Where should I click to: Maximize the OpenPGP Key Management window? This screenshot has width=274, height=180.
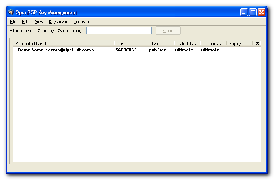tap(253, 12)
